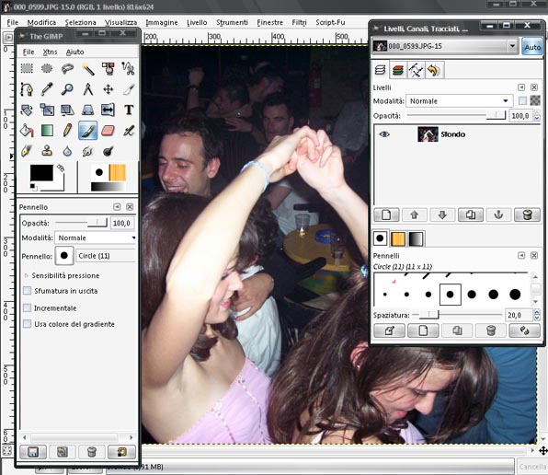This screenshot has height=475, width=548.
Task: Select the Bucket Fill tool
Action: [27, 131]
